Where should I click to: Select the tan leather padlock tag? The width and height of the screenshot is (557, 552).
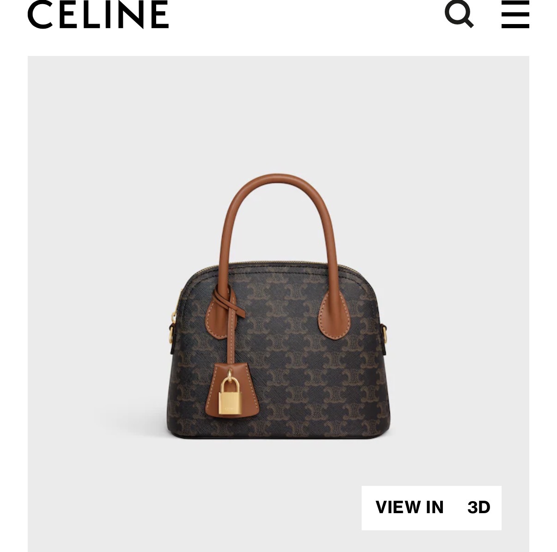pos(232,389)
